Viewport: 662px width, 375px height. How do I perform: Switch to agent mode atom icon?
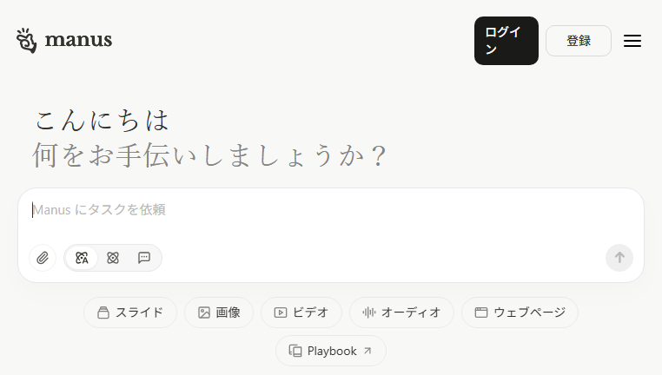(113, 258)
